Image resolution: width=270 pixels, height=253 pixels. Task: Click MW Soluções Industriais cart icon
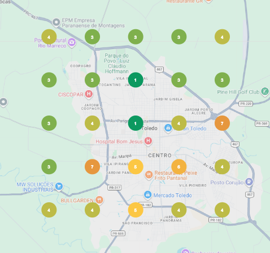point(59,187)
